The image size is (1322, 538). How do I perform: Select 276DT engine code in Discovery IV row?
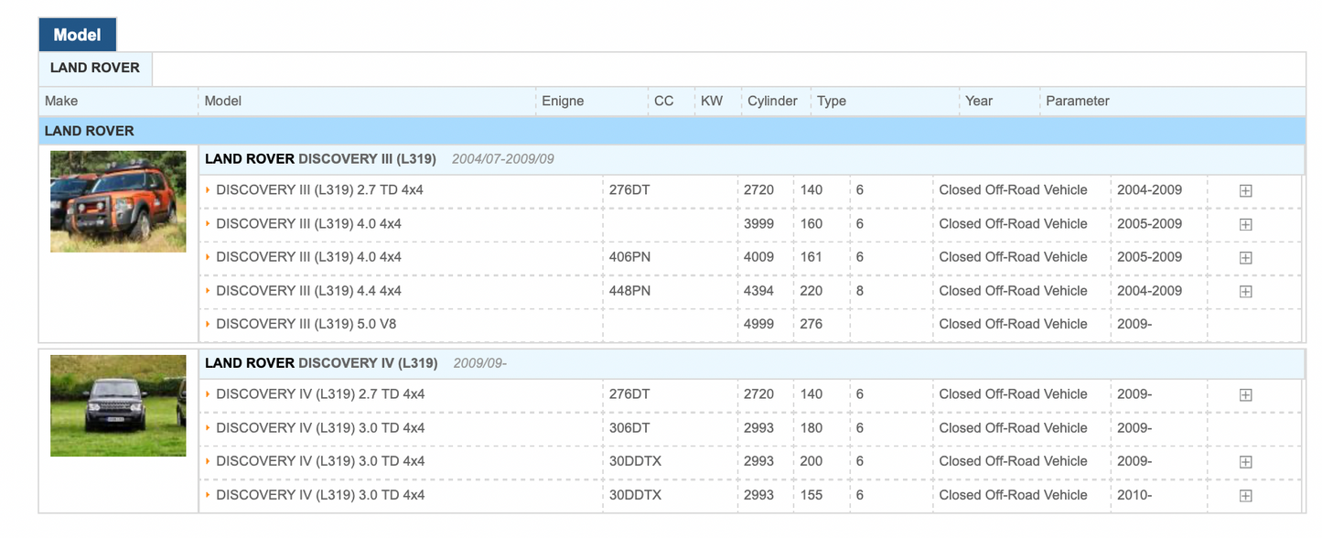pyautogui.click(x=629, y=394)
